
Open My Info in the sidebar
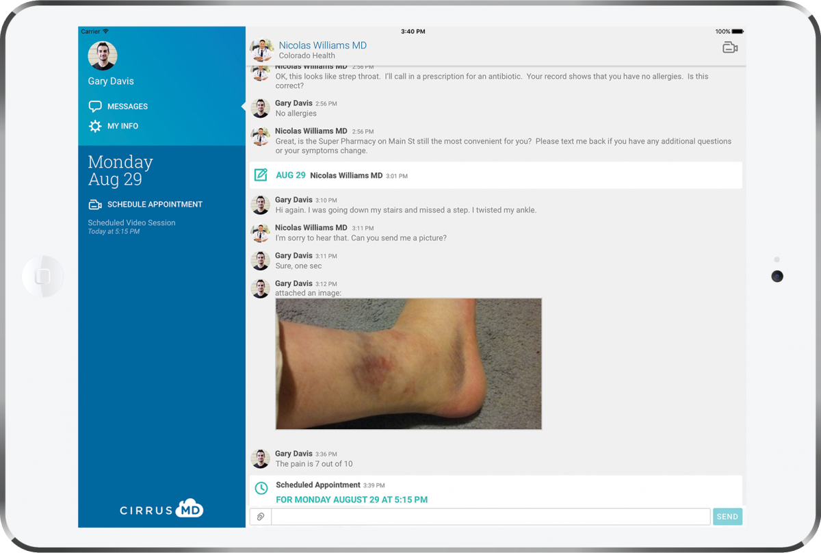[x=114, y=126]
